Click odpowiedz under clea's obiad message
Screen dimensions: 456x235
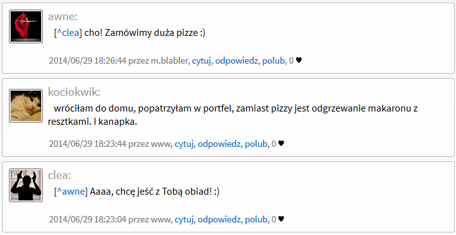219,220
